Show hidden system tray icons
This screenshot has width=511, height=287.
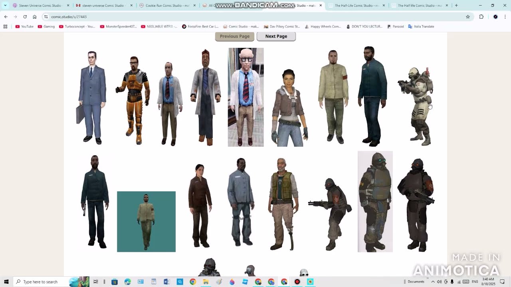pos(433,282)
